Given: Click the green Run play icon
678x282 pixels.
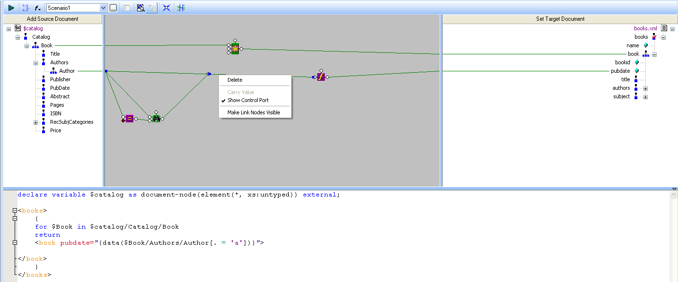Looking at the screenshot, I should 11,8.
